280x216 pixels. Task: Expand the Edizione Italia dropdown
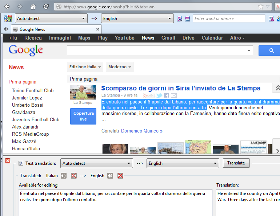point(85,67)
